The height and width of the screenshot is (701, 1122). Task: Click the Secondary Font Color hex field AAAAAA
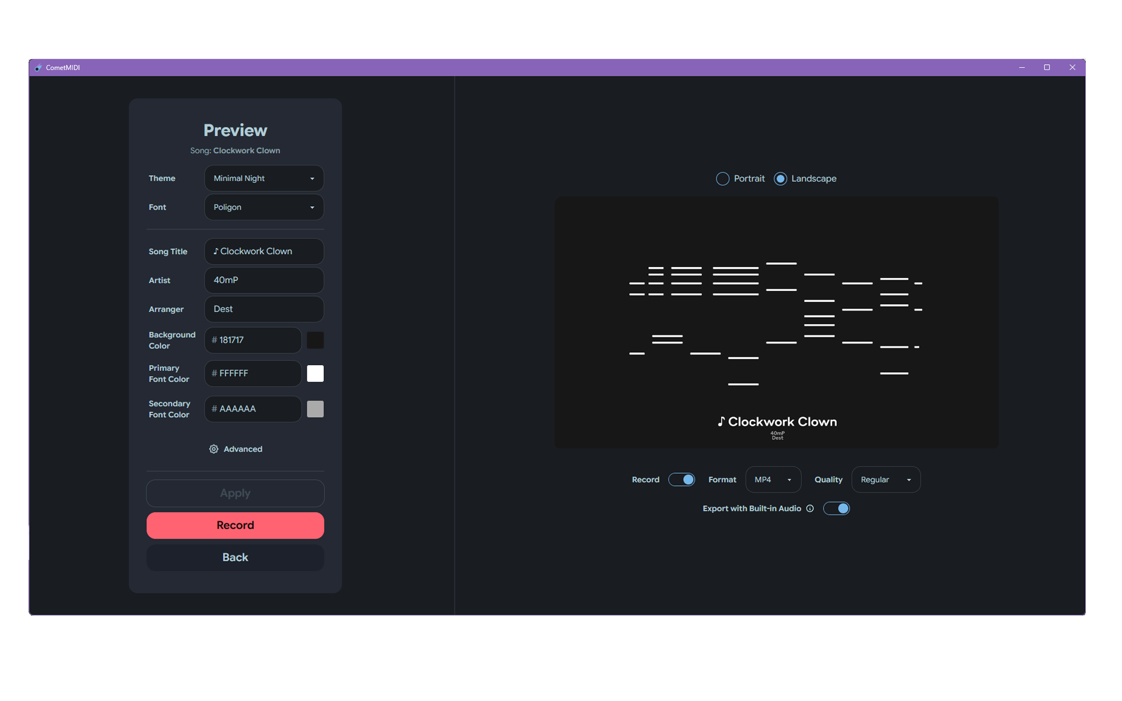point(253,409)
